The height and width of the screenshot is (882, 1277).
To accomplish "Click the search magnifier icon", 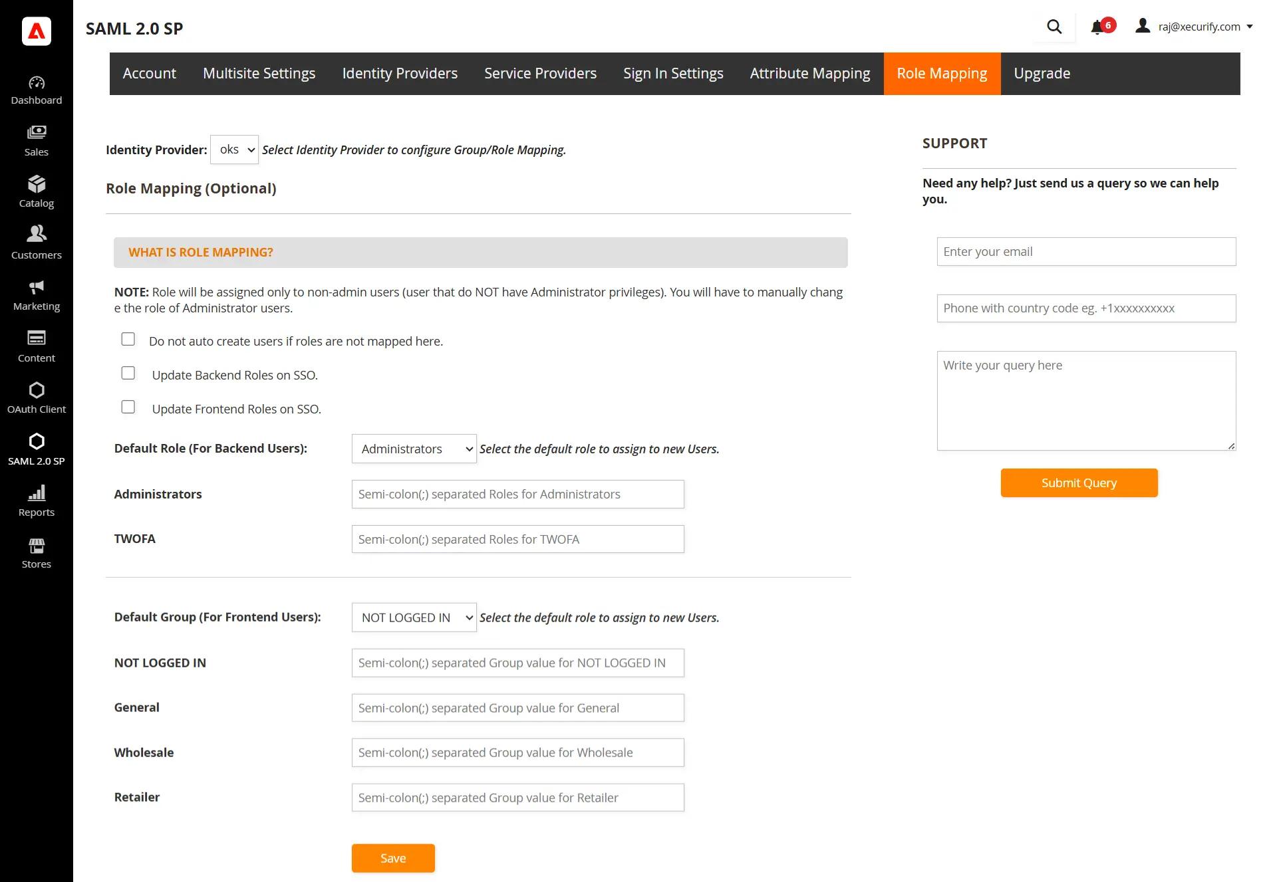I will 1054,27.
